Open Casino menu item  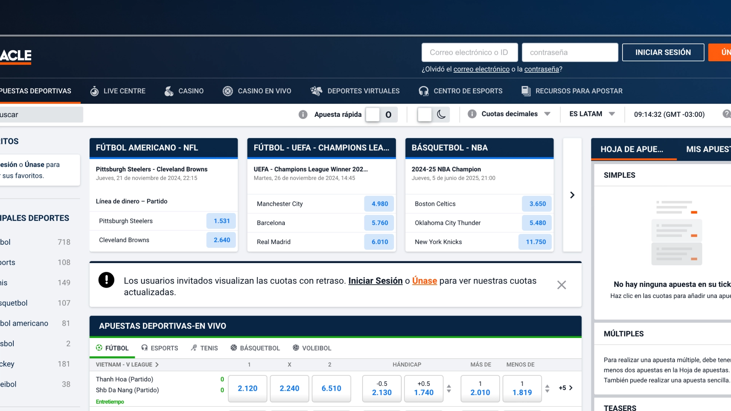click(184, 91)
